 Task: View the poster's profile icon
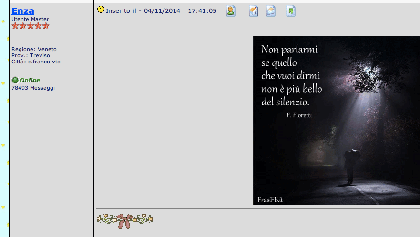231,11
